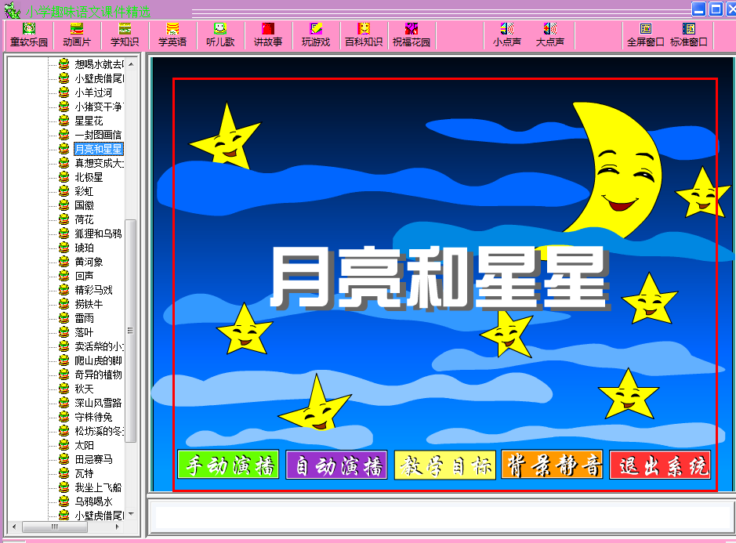
Task: Open the 童软乐园 toolbar icon
Action: pyautogui.click(x=29, y=34)
